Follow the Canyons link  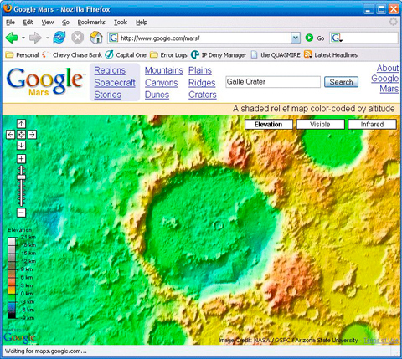(162, 83)
